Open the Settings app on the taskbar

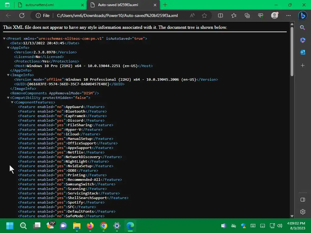117,226
